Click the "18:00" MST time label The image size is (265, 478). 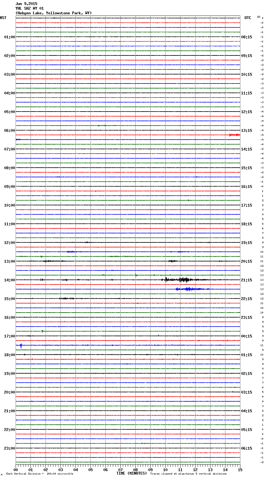(10, 355)
